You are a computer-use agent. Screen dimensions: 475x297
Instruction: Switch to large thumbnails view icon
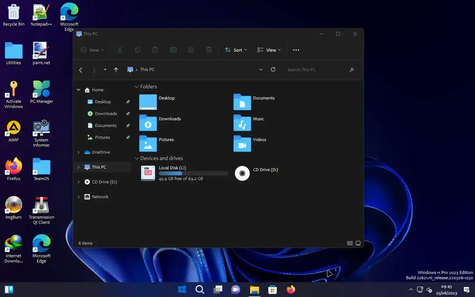pos(358,243)
